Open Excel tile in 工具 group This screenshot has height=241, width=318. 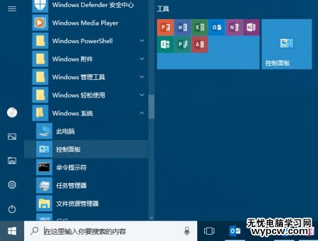[200, 27]
